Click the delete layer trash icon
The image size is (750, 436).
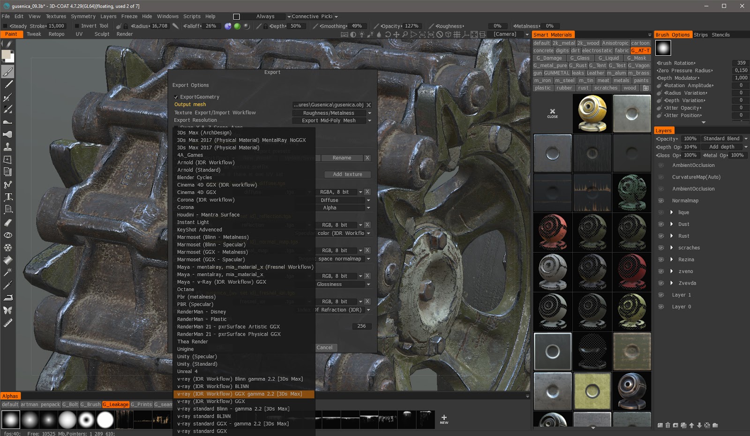pyautogui.click(x=668, y=426)
